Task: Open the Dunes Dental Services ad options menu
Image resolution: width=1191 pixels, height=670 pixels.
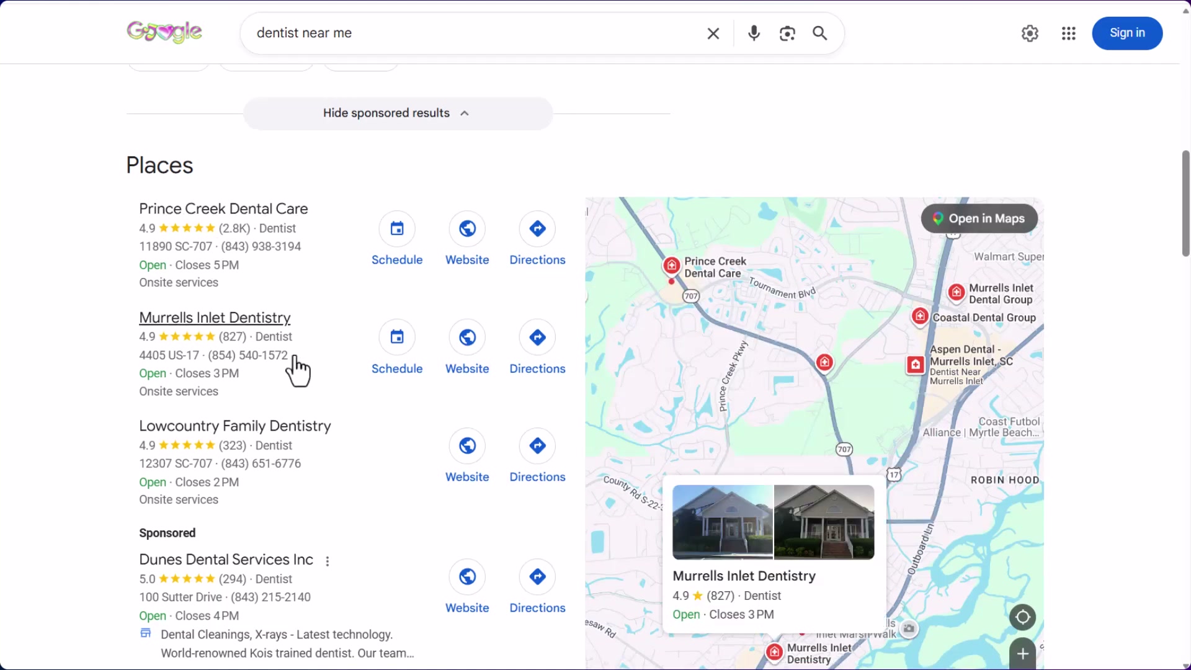Action: click(328, 561)
